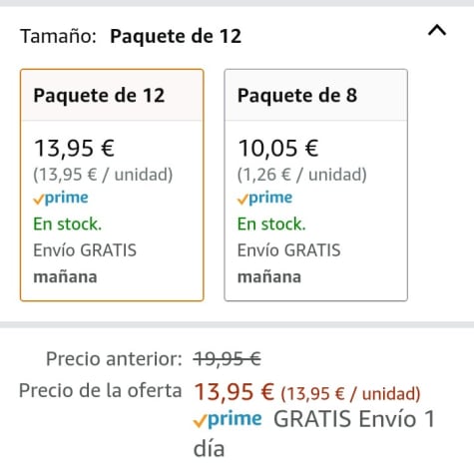The width and height of the screenshot is (474, 467).
Task: Select the Paquete de 12 option card
Action: (x=112, y=185)
